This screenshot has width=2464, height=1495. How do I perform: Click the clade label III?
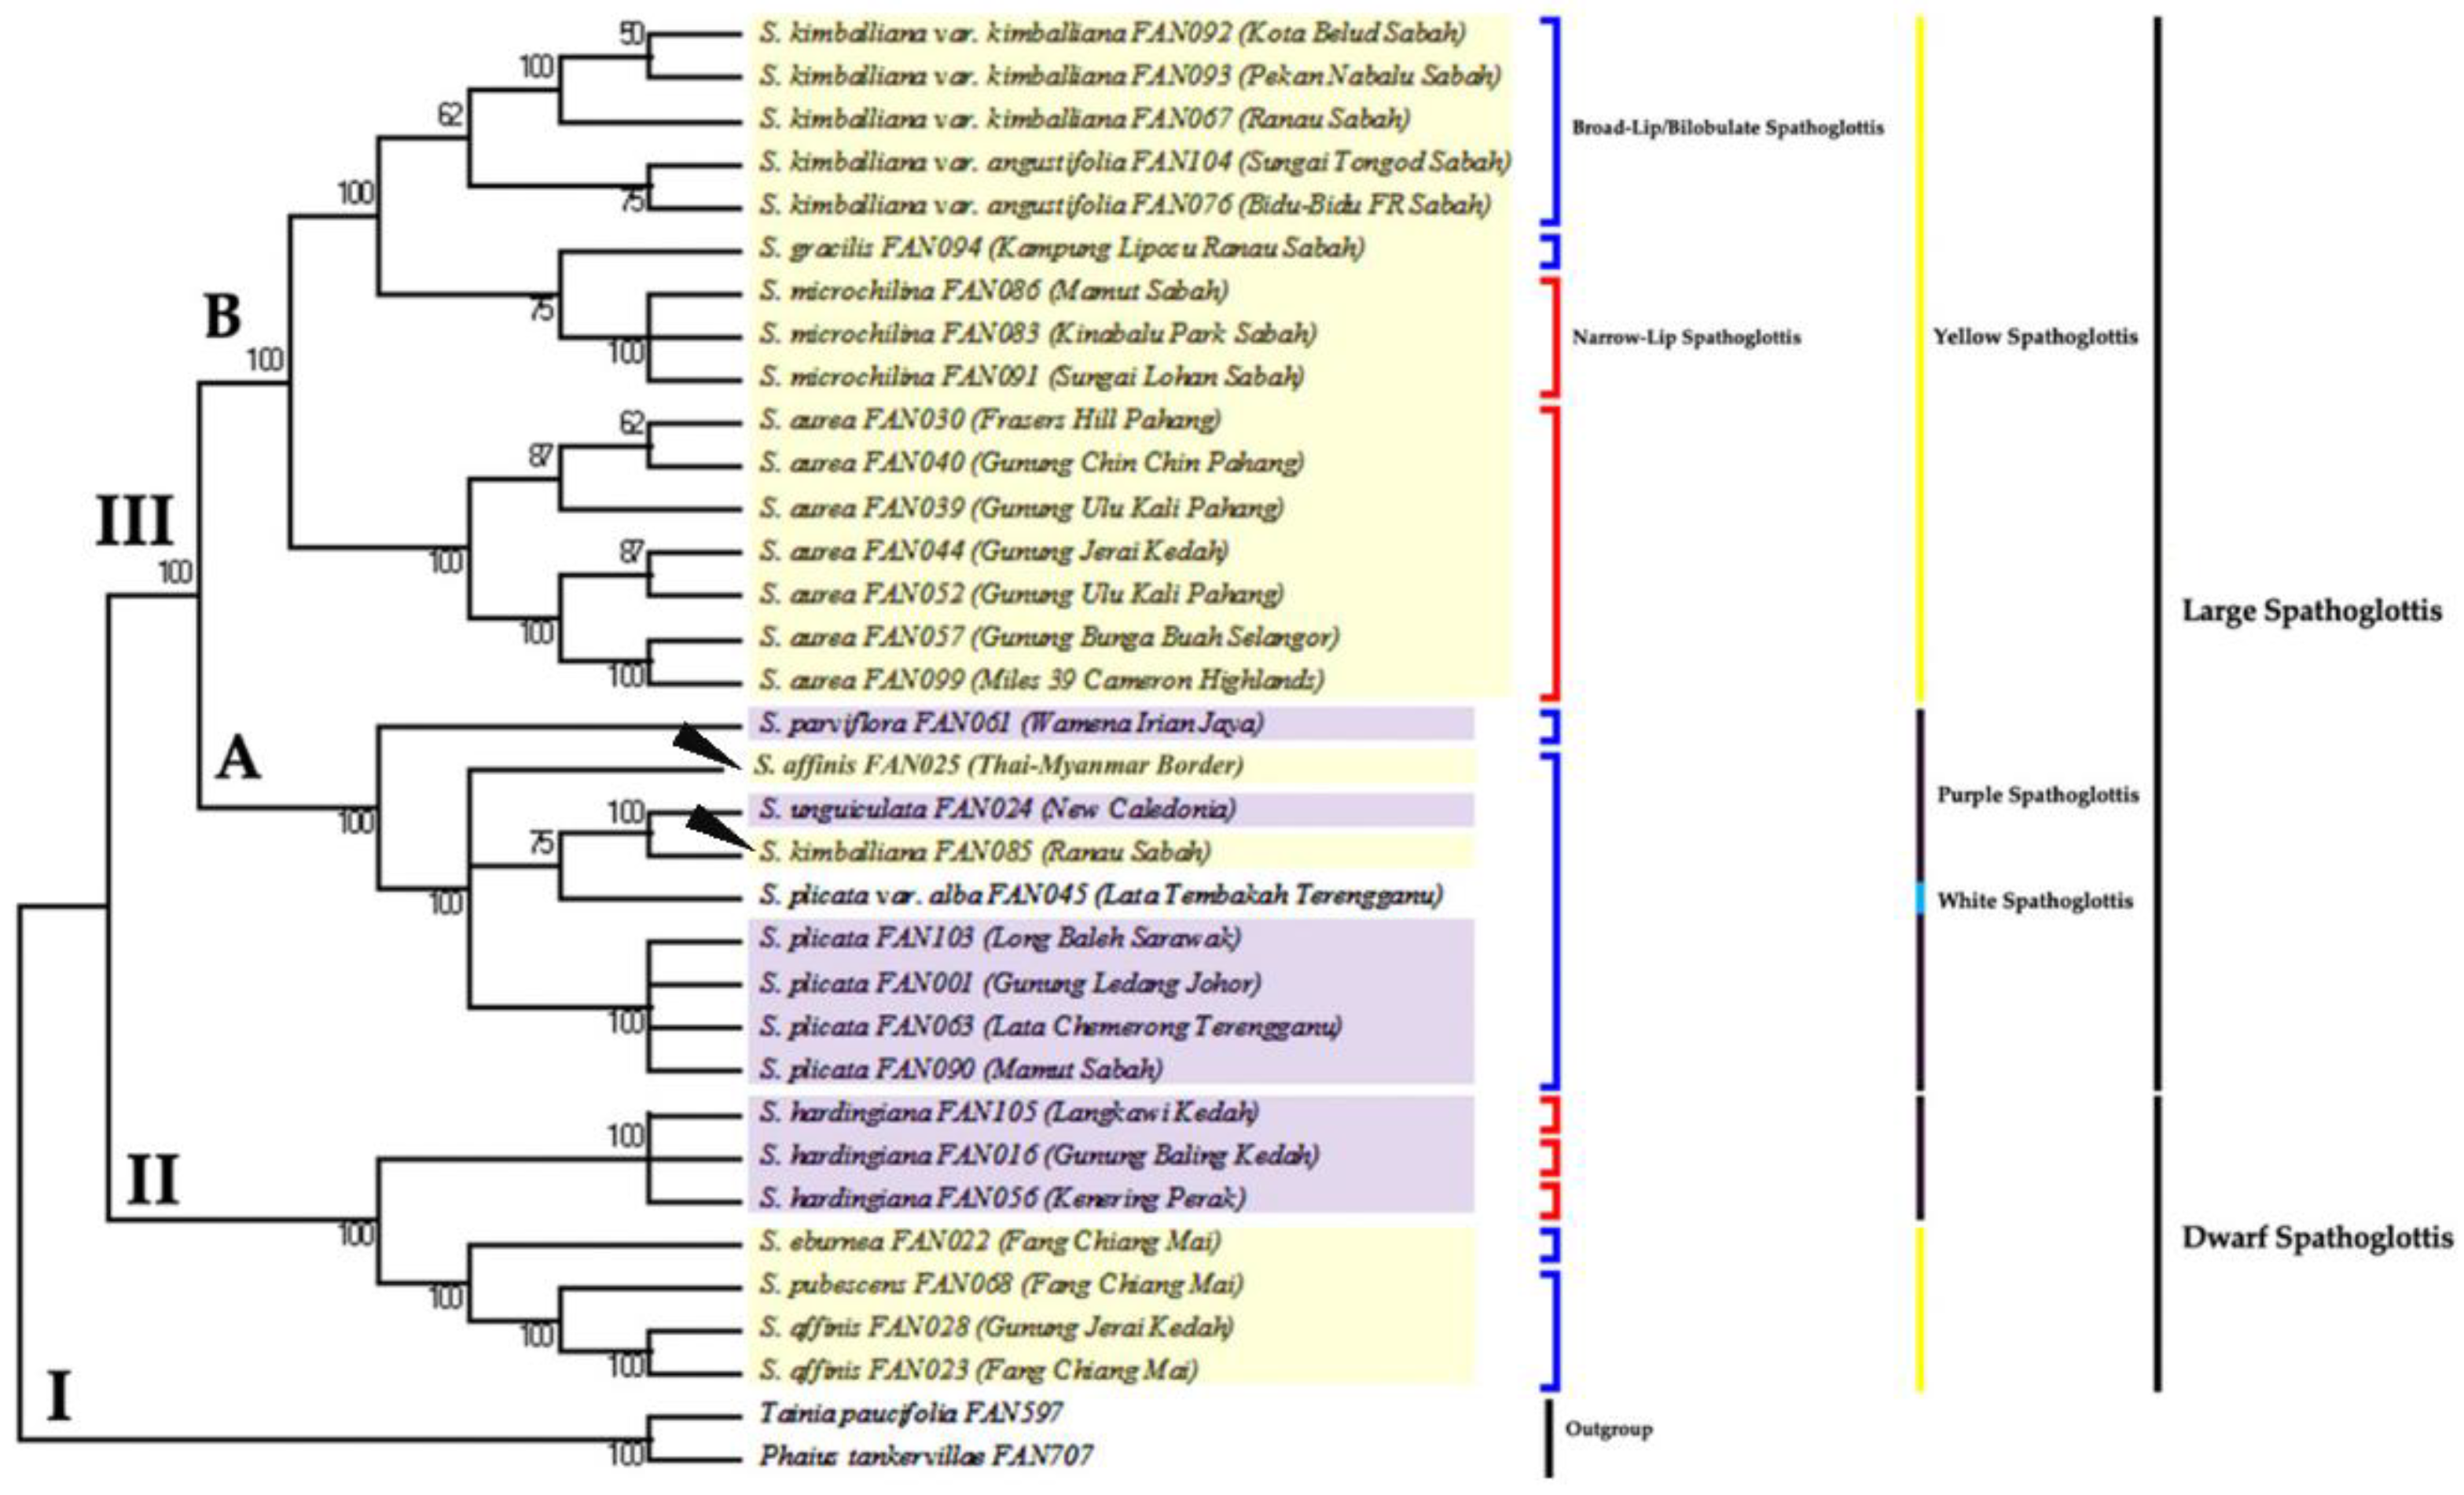[x=134, y=522]
